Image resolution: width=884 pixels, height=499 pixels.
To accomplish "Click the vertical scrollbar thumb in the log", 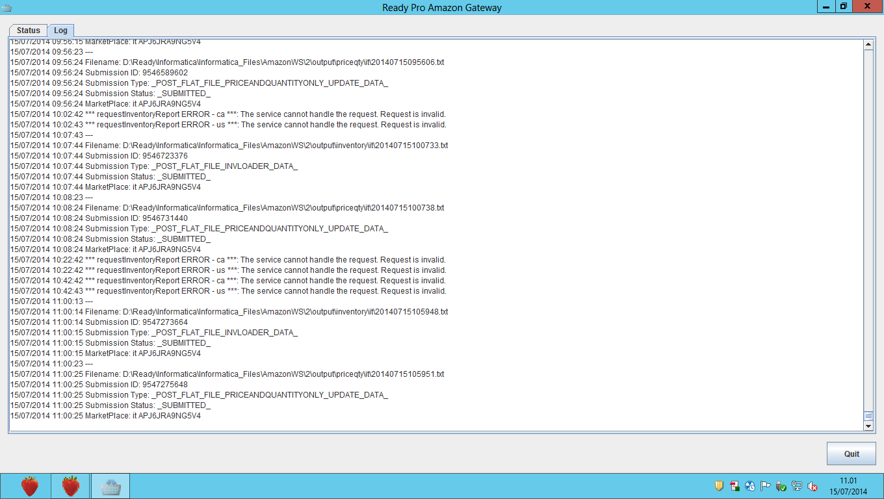I will point(868,416).
